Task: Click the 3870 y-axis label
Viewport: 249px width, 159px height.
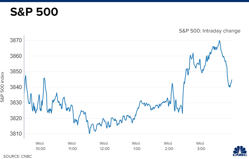Action: click(x=15, y=41)
